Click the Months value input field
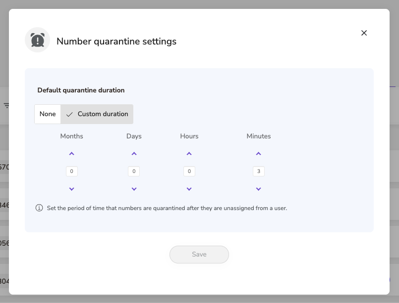The width and height of the screenshot is (399, 303). click(x=71, y=171)
